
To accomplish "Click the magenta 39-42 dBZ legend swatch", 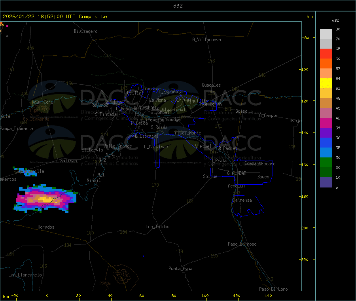I will [x=326, y=123].
